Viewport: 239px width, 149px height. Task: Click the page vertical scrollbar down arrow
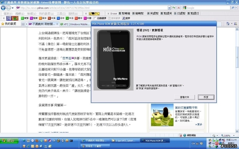237,131
